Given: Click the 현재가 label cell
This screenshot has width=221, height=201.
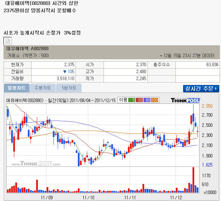Looking at the screenshot, I should 17,65.
